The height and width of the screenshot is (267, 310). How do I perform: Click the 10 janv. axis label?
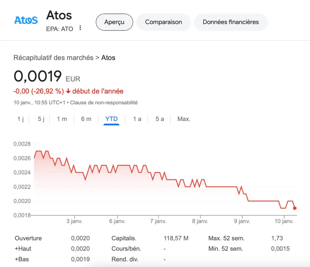tap(284, 221)
